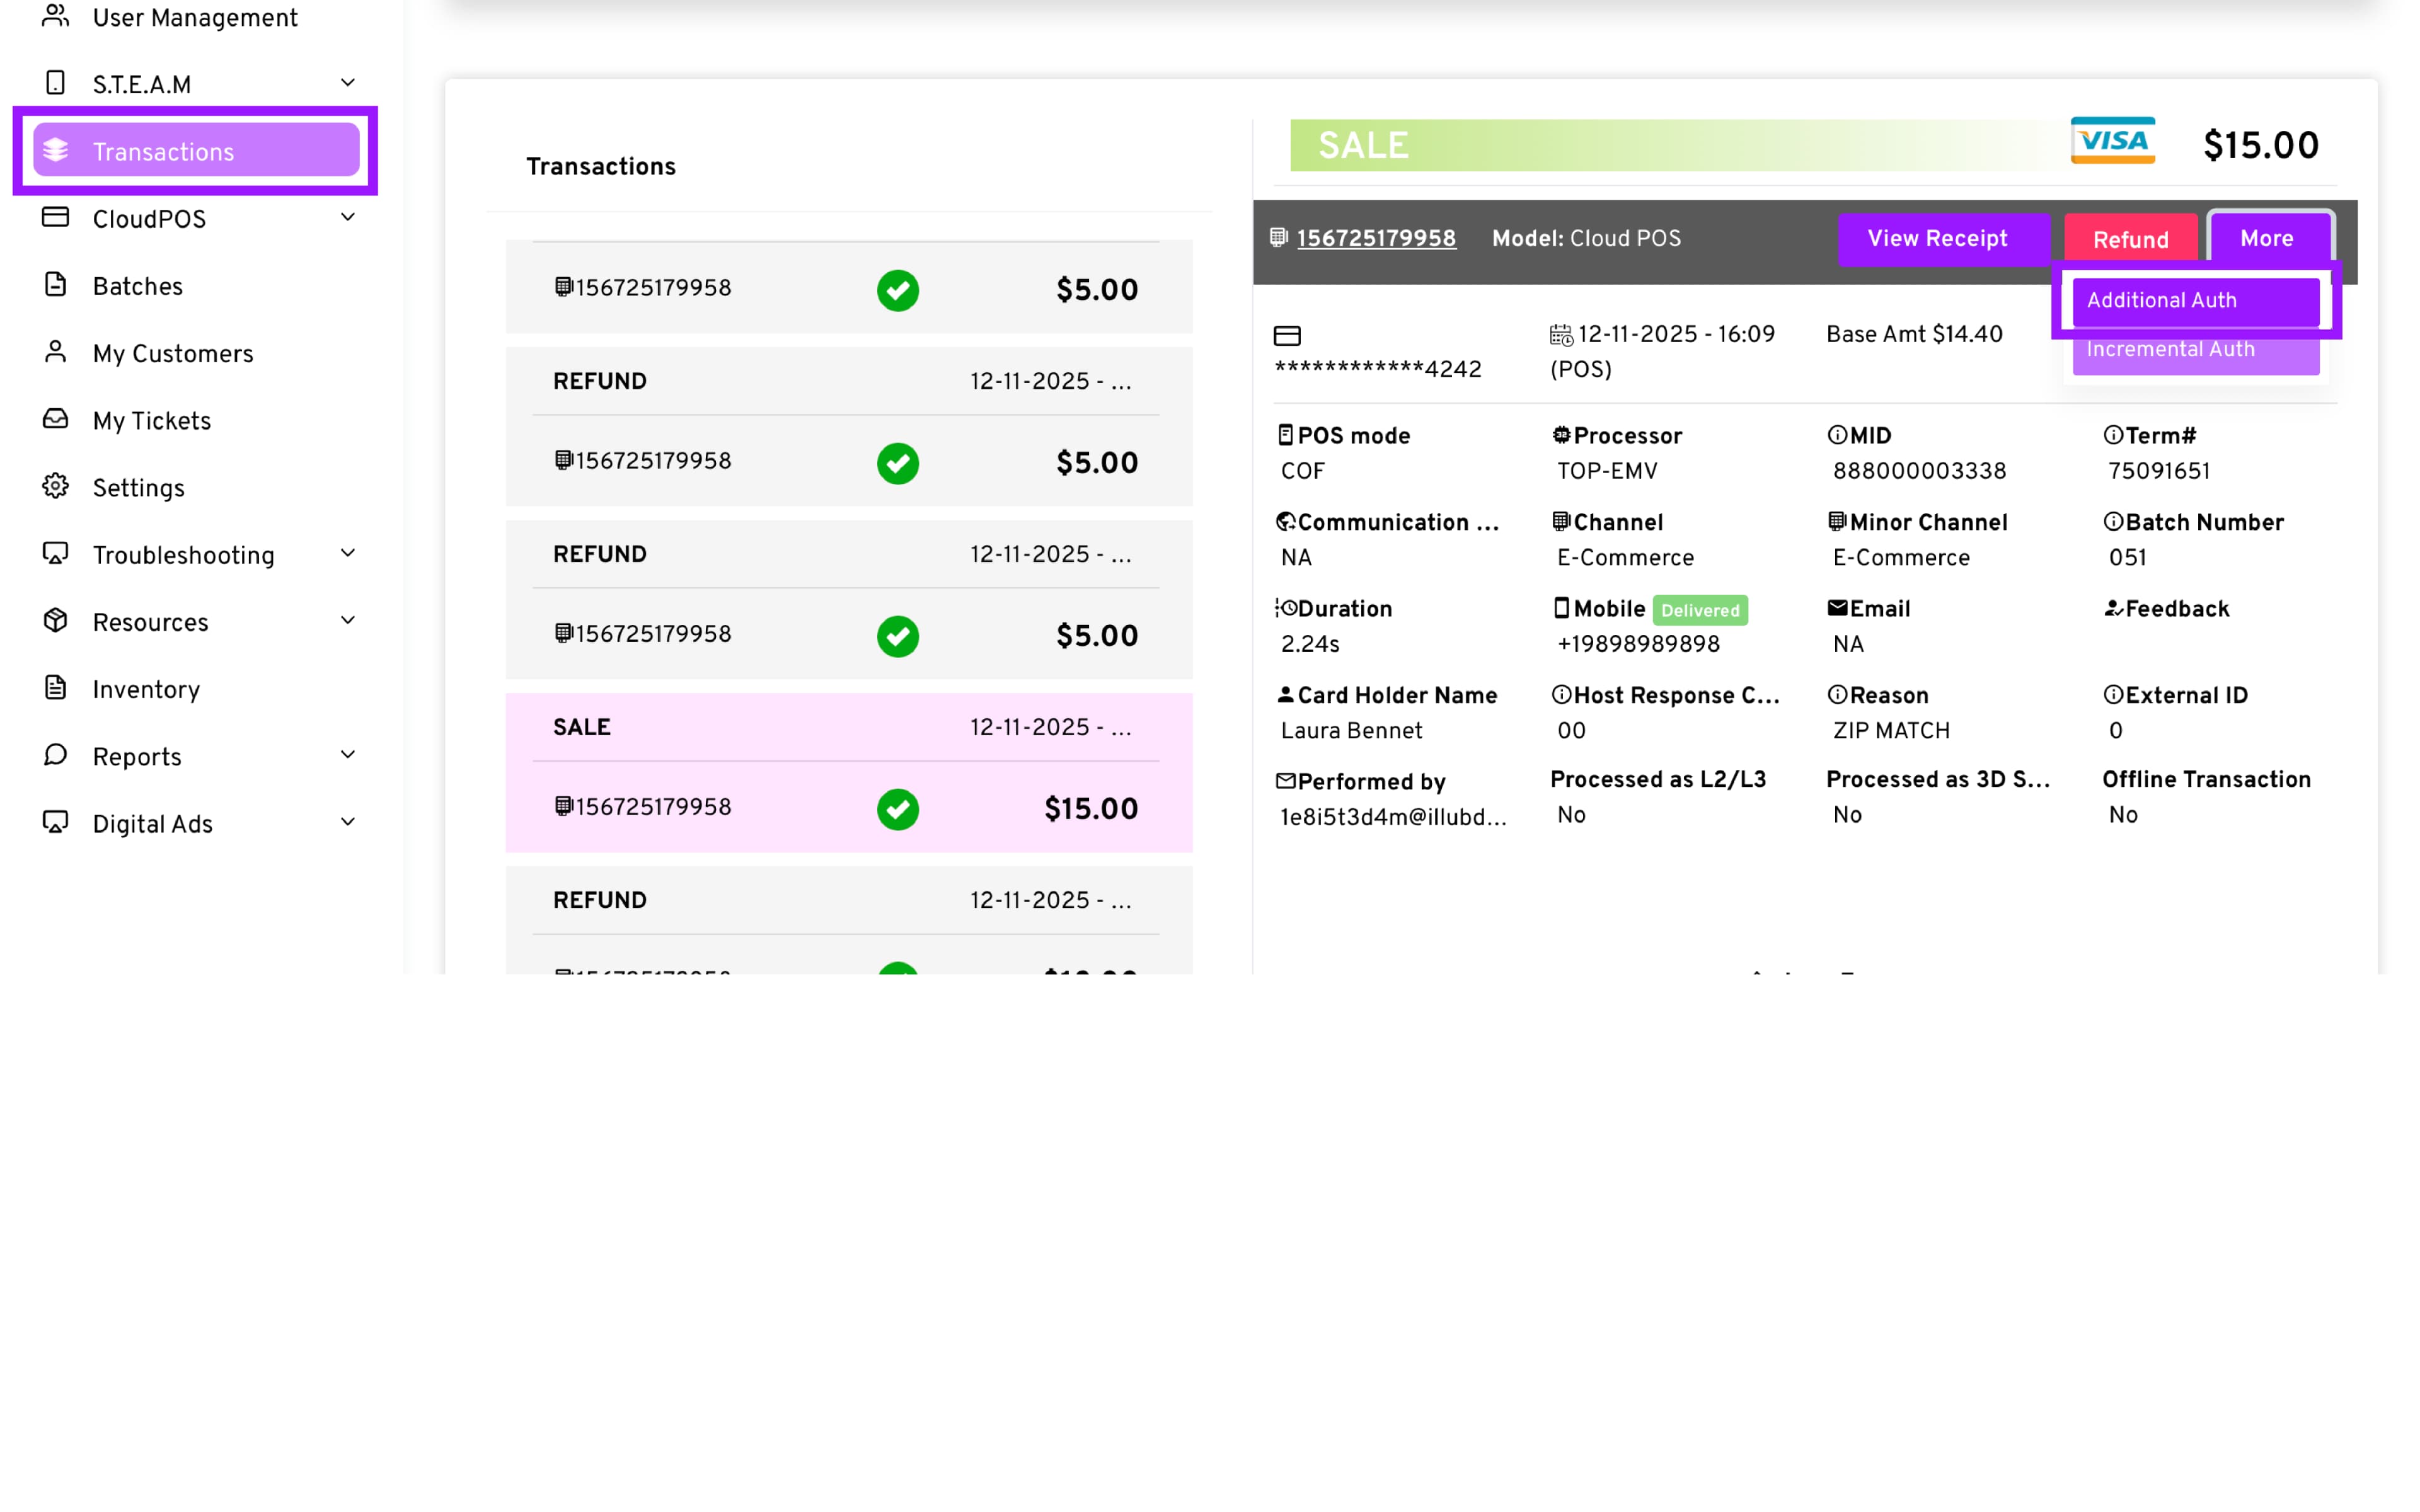Screen dimensions: 2420x1512
Task: Click the green checkmark on $15.00 sale
Action: pyautogui.click(x=897, y=809)
